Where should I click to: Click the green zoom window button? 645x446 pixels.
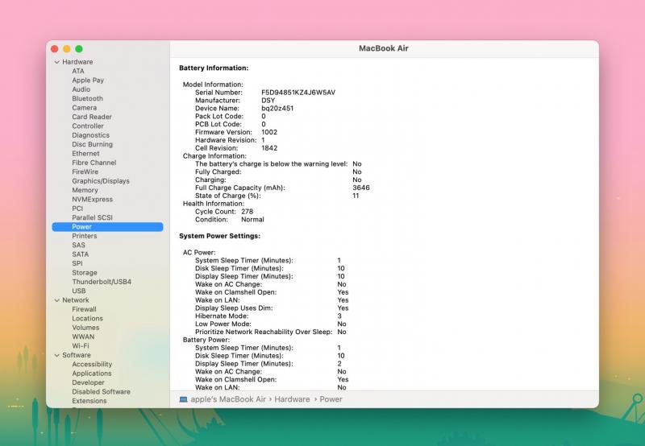point(79,49)
